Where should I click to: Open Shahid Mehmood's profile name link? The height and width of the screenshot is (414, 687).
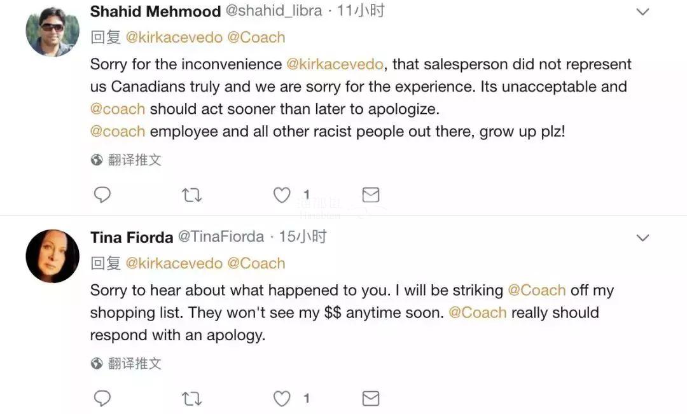pos(155,11)
